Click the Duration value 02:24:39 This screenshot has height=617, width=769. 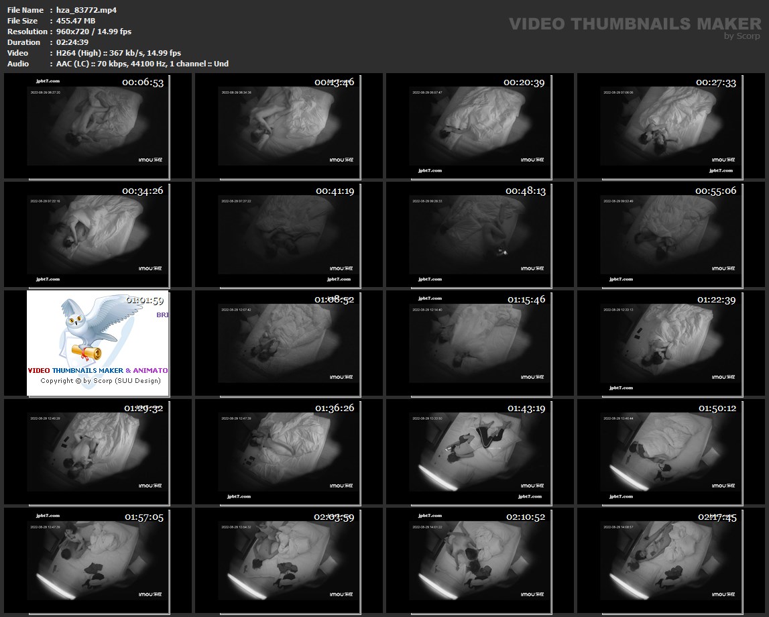tap(72, 42)
